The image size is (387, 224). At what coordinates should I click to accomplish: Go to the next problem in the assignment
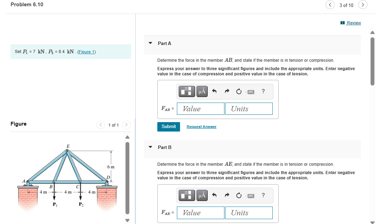click(363, 5)
